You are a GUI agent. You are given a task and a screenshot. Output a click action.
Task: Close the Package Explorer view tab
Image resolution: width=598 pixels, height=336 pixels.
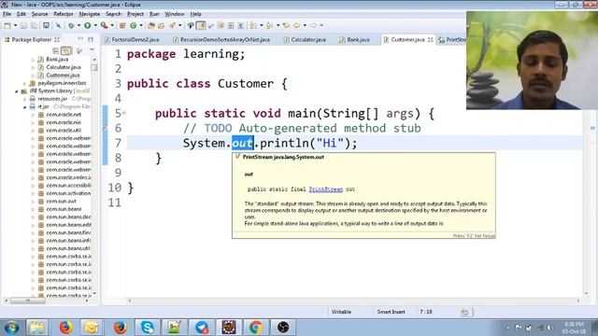pos(57,39)
